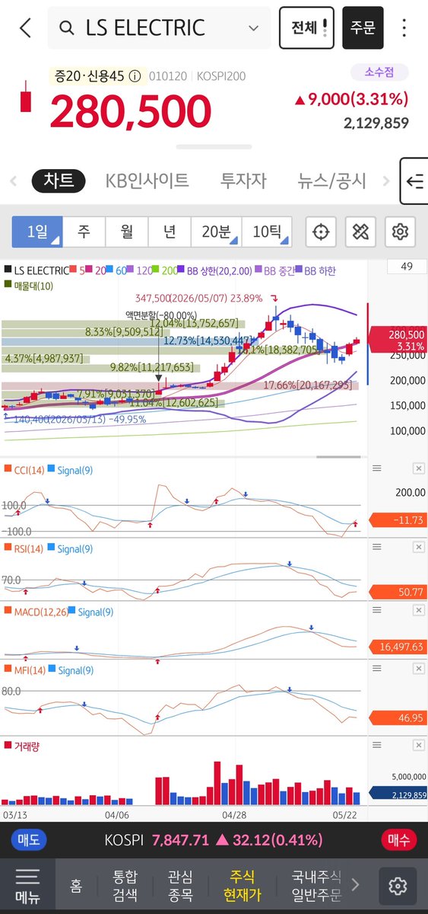Close the CCI(14) indicator panel
This screenshot has width=428, height=914.
(x=418, y=468)
